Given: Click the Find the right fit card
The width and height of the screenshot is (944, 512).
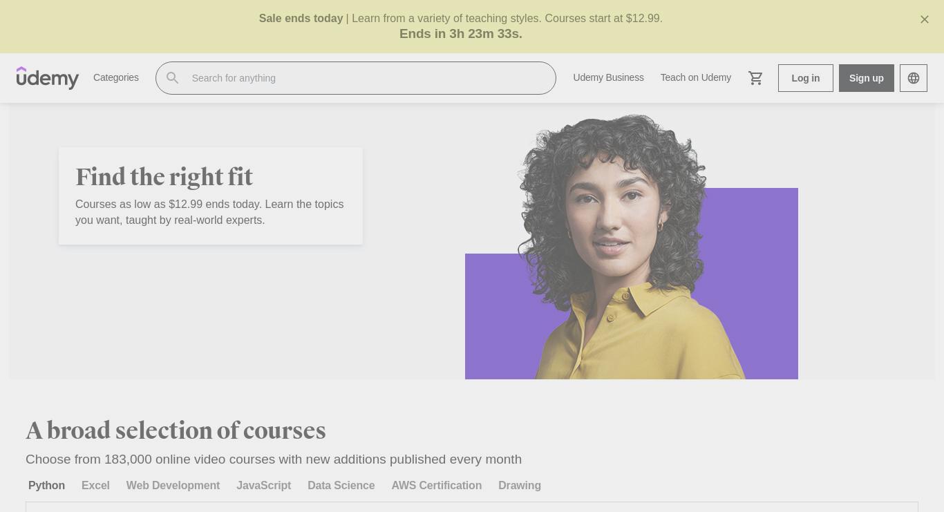Looking at the screenshot, I should tap(211, 196).
